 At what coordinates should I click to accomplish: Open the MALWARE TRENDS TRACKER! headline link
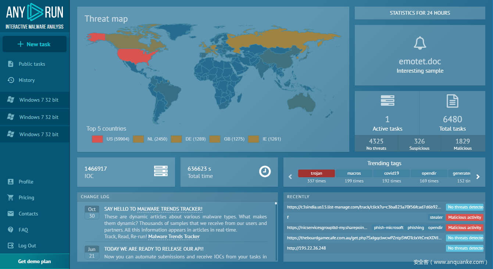170,209
